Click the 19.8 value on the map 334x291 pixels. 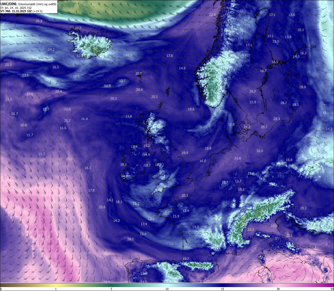[x=208, y=149]
